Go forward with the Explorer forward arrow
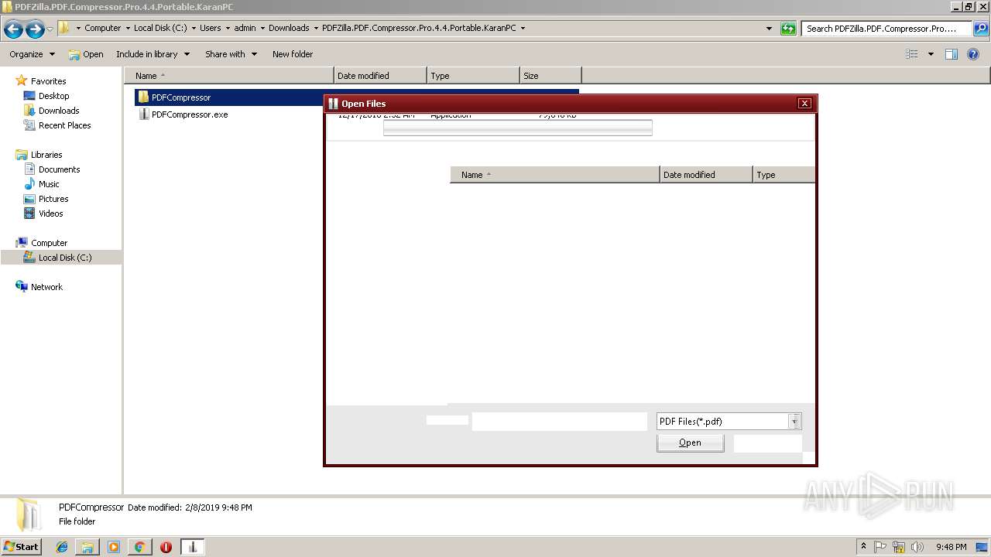The width and height of the screenshot is (991, 557). 35,29
